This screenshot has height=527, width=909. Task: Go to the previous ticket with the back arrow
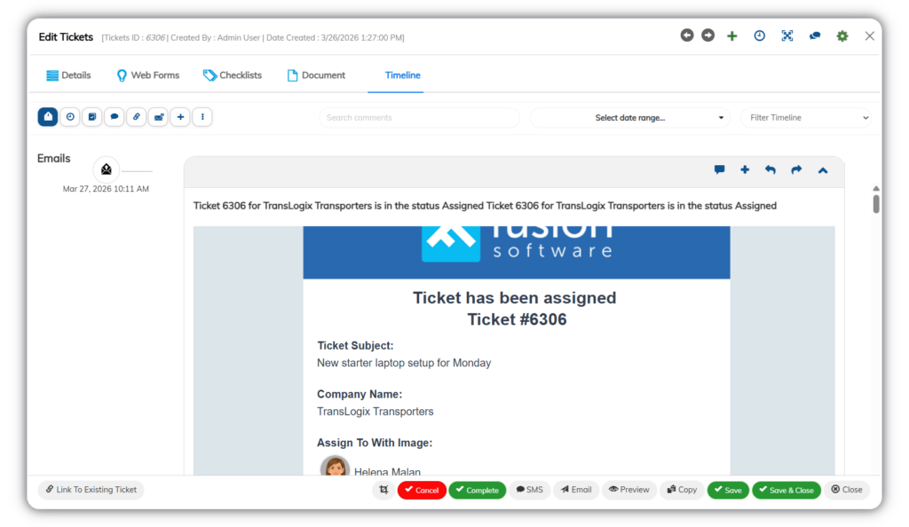687,35
